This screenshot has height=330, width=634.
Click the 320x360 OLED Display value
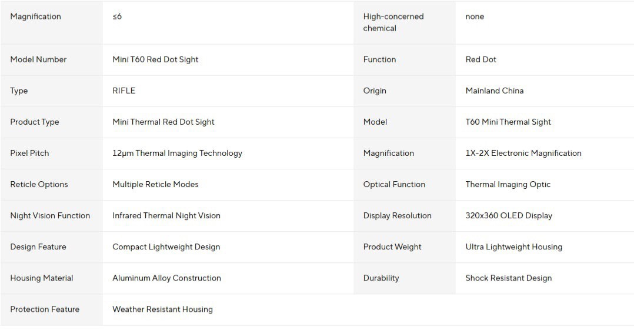pos(509,215)
